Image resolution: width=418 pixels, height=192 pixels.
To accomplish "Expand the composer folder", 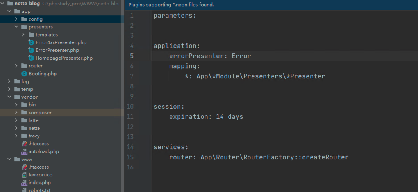I will pos(16,113).
